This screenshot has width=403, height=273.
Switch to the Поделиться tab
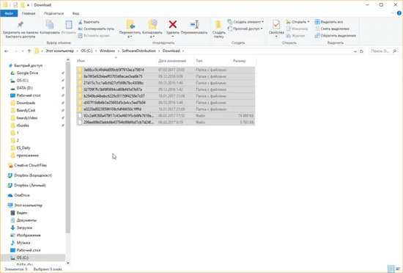(53, 13)
